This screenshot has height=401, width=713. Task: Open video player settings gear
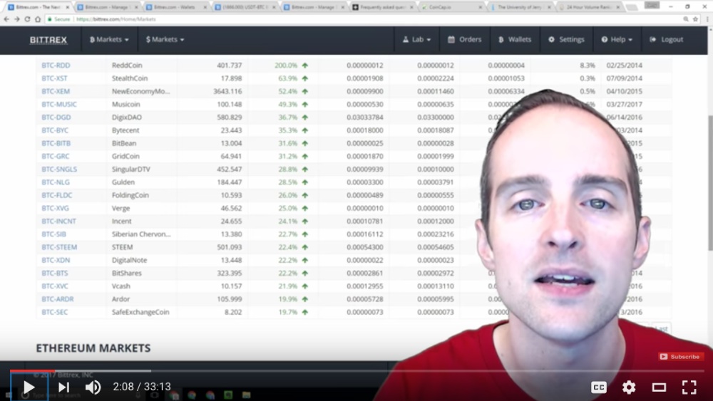pos(629,387)
